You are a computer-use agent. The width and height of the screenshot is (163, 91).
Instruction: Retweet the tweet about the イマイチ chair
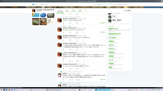(x=70, y=40)
